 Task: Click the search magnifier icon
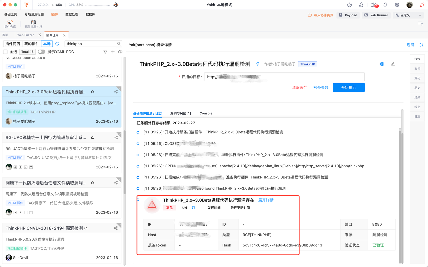119,44
